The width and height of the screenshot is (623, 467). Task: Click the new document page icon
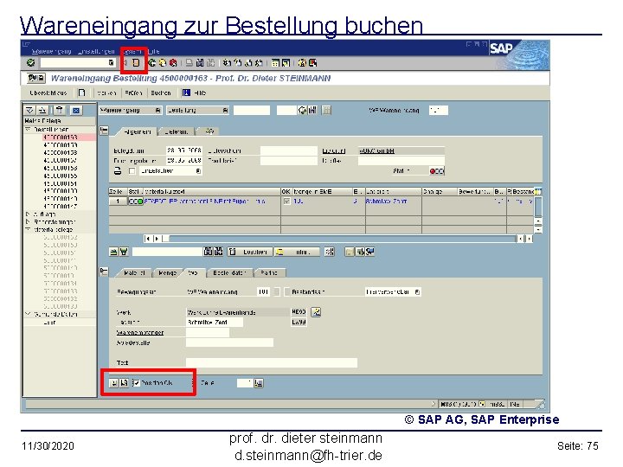click(x=82, y=93)
